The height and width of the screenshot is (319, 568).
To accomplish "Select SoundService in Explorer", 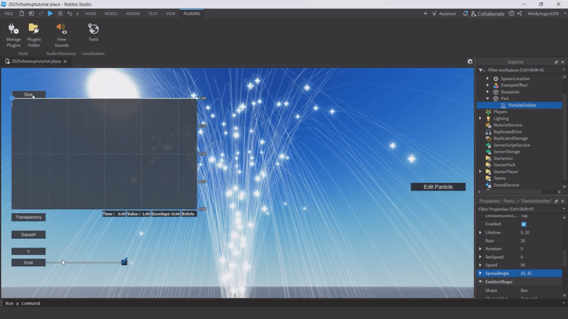I will coord(506,185).
